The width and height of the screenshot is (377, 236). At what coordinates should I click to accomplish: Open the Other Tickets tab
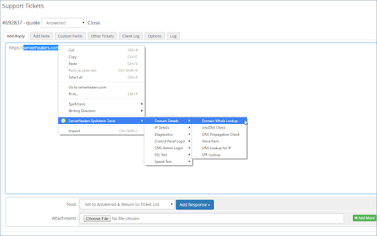(x=102, y=36)
